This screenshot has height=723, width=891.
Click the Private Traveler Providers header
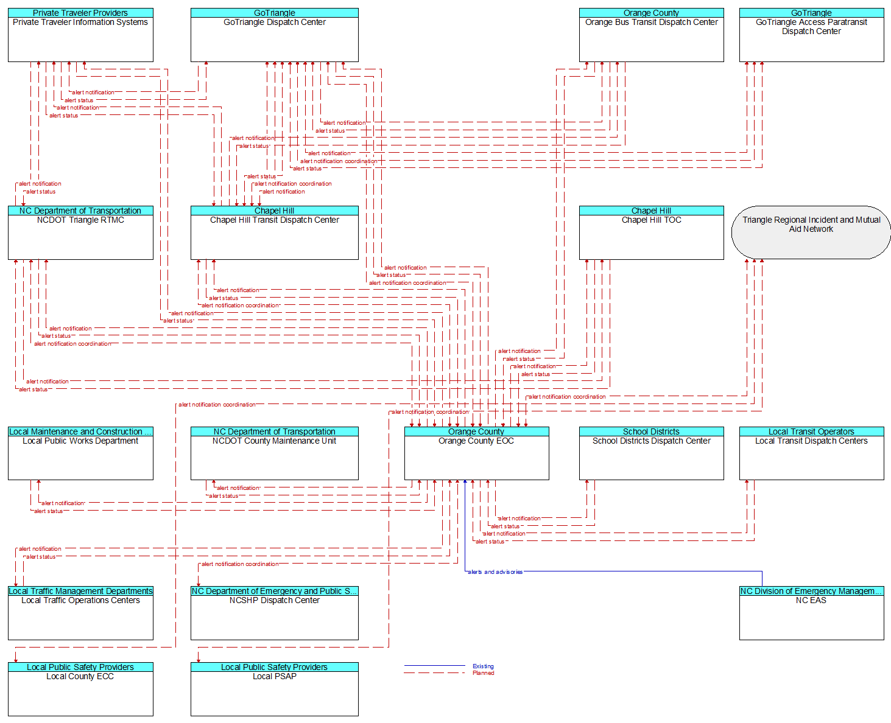(80, 13)
